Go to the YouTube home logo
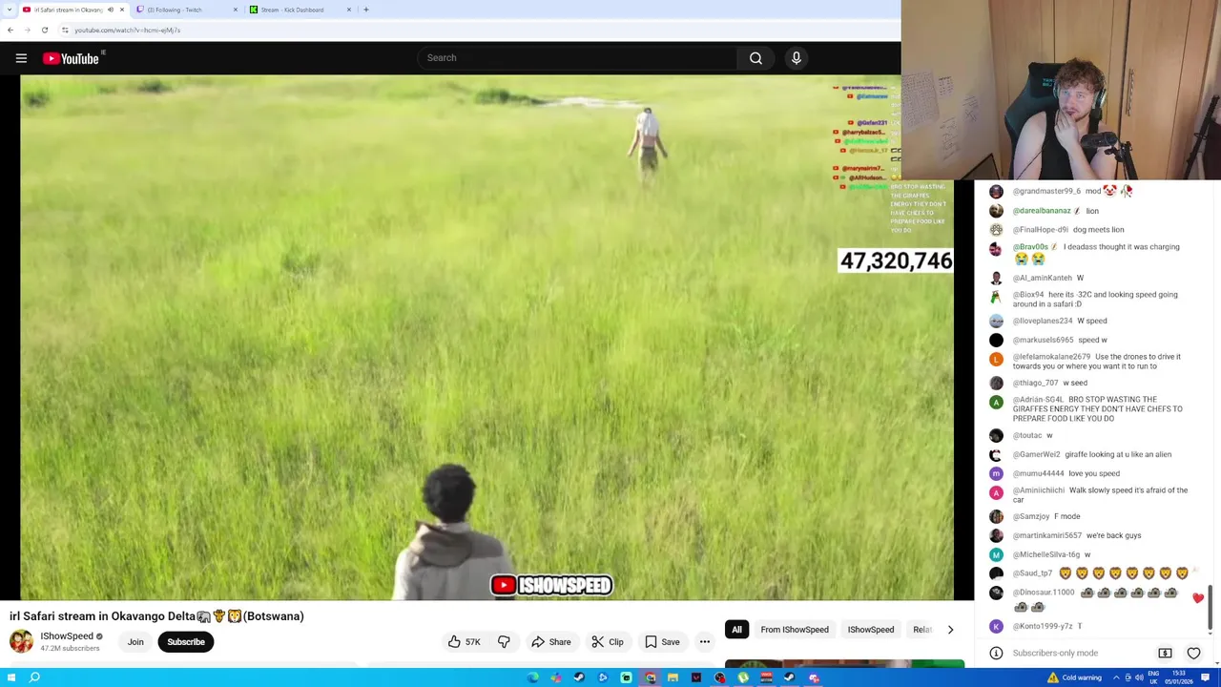 [x=72, y=58]
